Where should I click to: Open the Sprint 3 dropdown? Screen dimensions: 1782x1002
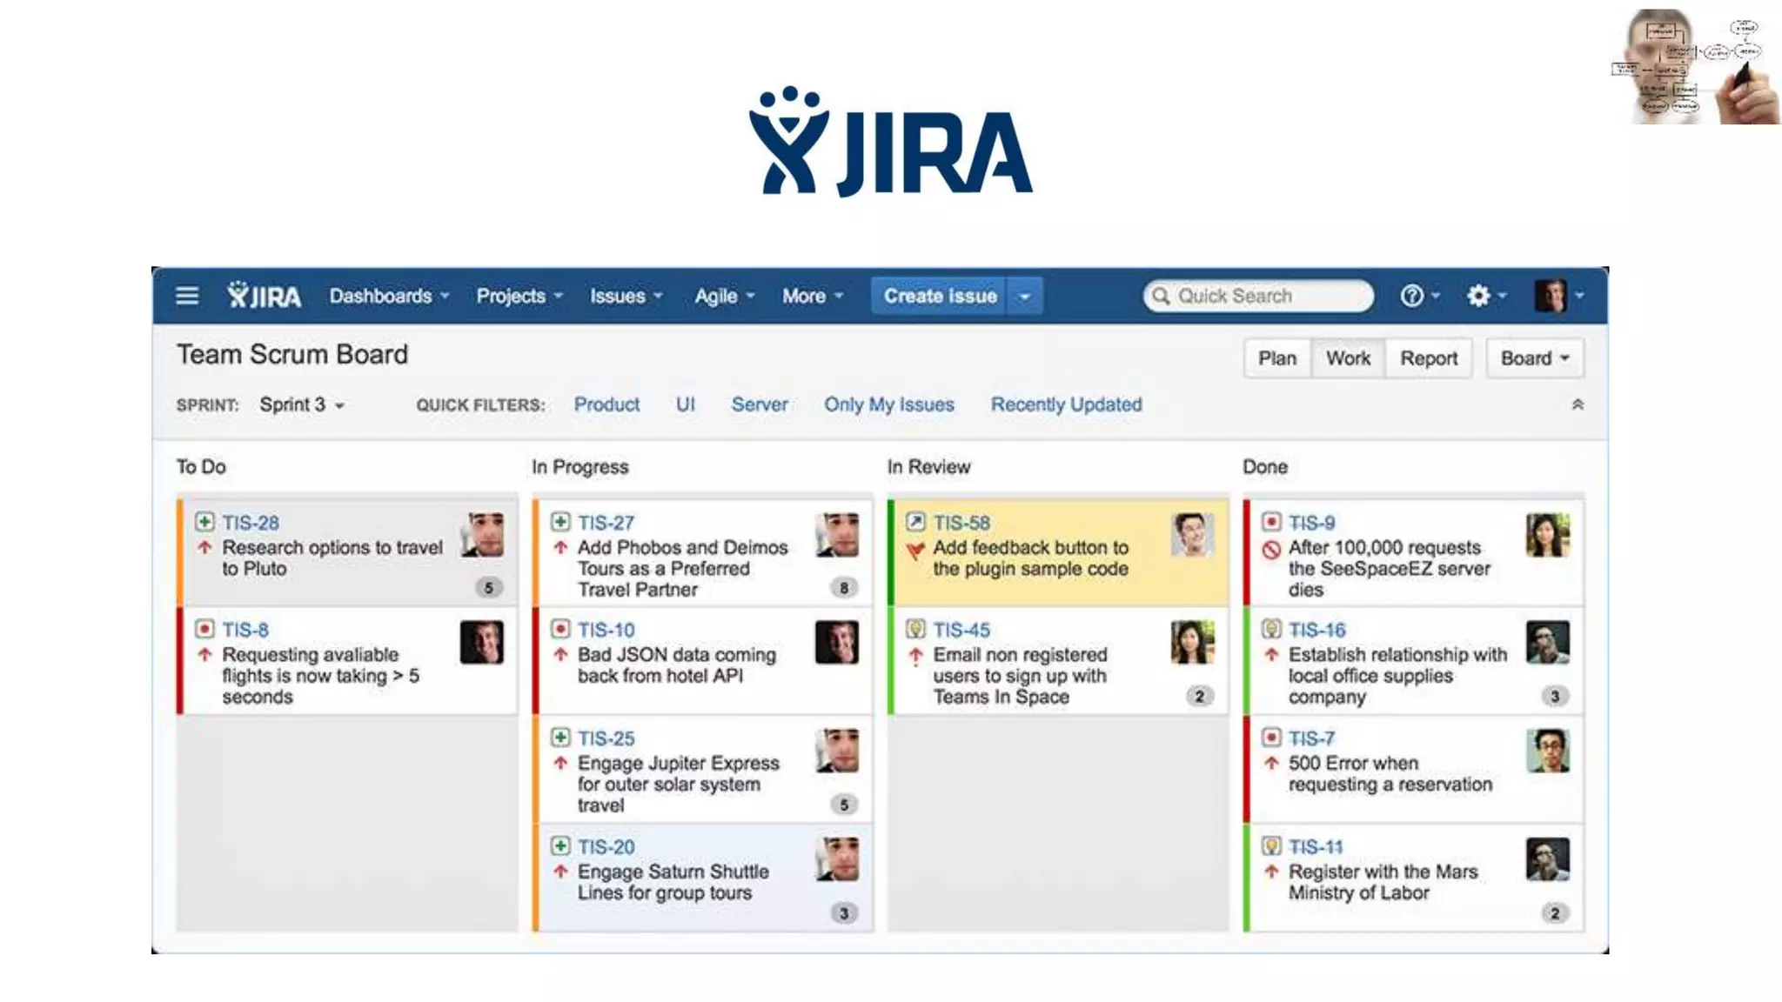click(x=302, y=404)
